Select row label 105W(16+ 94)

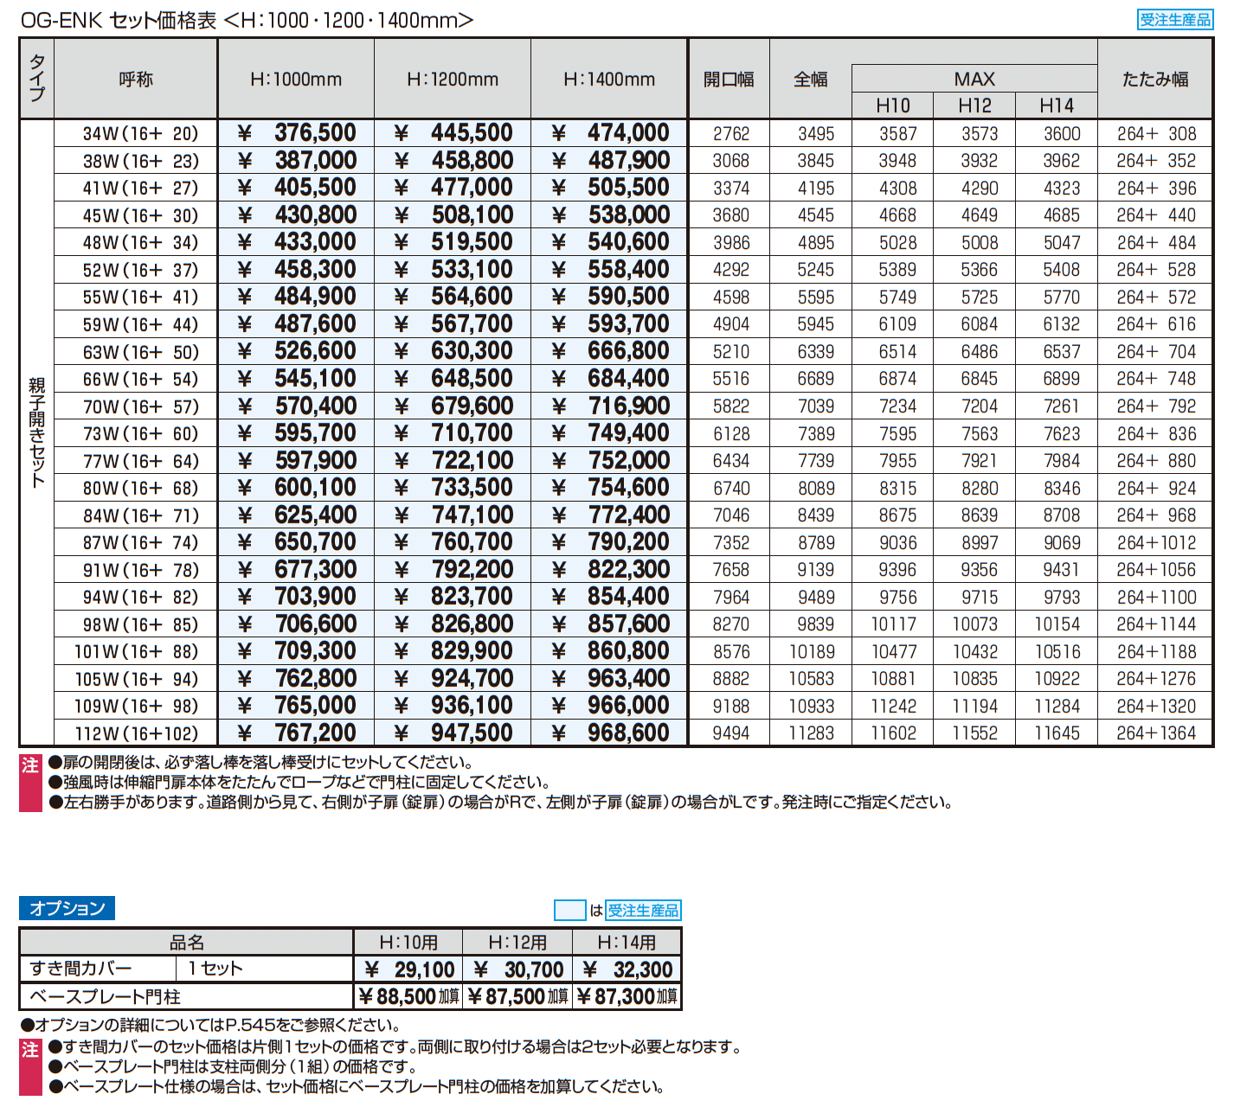(137, 679)
